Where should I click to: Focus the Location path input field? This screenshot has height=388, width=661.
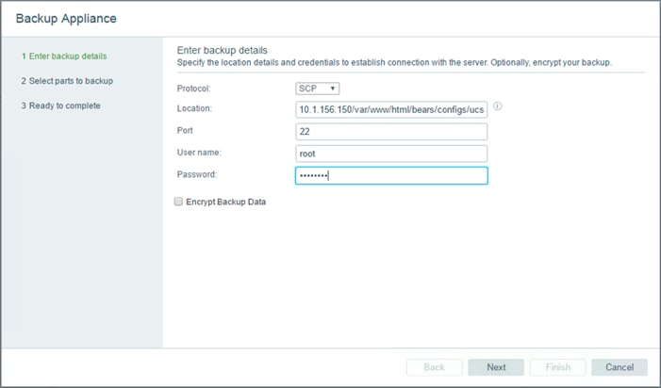pyautogui.click(x=391, y=110)
